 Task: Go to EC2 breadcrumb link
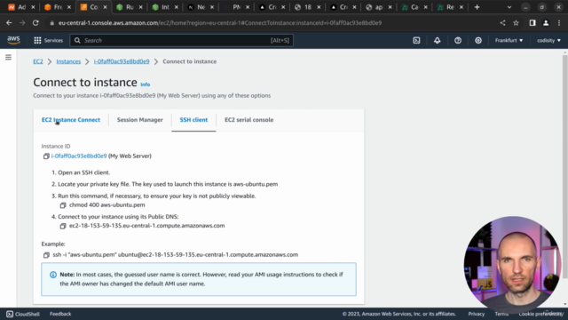[38, 61]
